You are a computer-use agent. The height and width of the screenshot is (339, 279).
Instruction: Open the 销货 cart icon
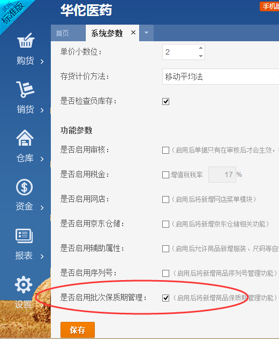click(x=25, y=89)
